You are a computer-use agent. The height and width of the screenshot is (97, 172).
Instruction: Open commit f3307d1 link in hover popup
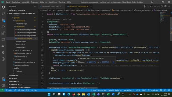(x=105, y=62)
